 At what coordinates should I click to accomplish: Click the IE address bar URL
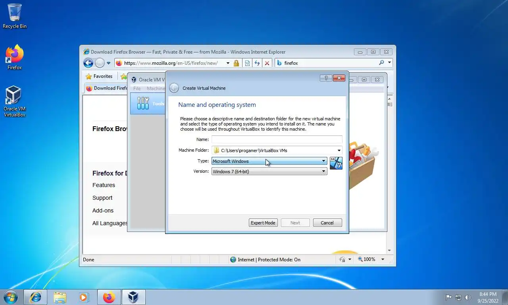point(171,63)
